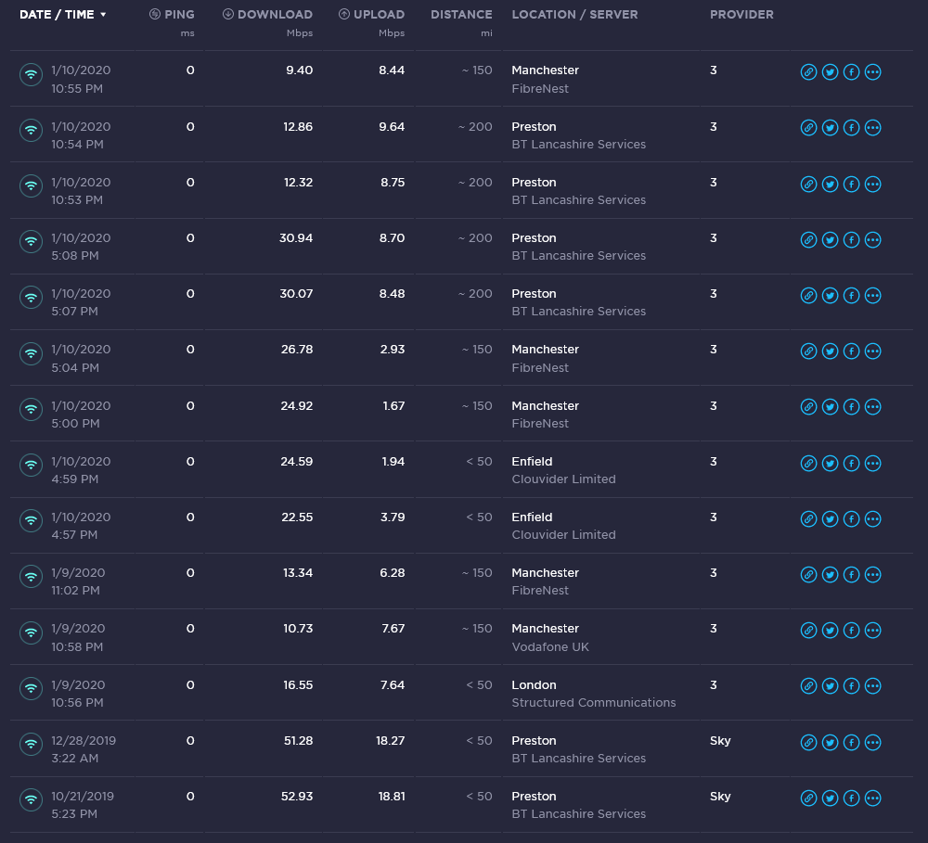The width and height of the screenshot is (928, 843).
Task: Select download value 51.28
Action: click(298, 741)
